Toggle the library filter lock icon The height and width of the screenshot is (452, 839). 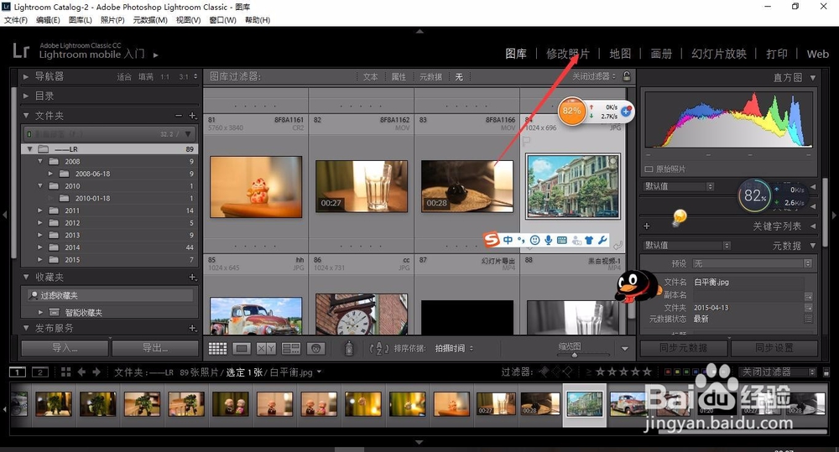[x=627, y=76]
